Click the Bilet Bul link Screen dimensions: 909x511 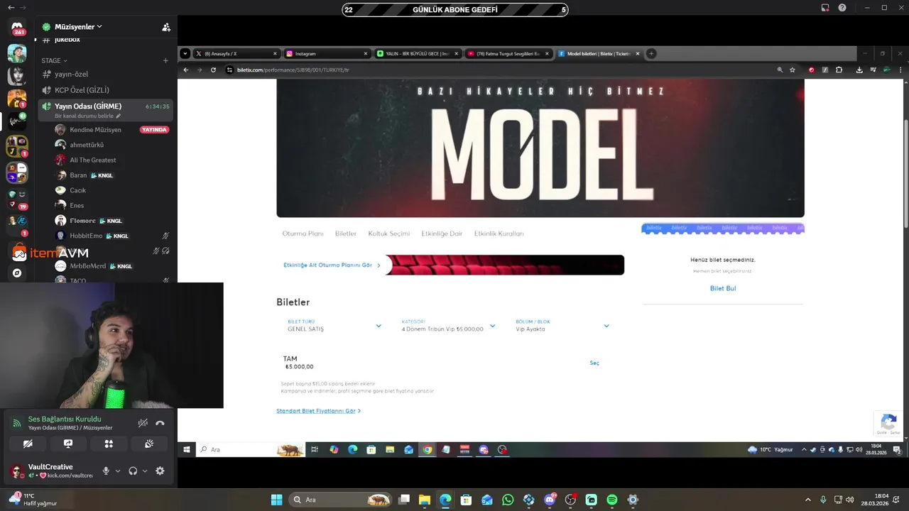click(723, 288)
